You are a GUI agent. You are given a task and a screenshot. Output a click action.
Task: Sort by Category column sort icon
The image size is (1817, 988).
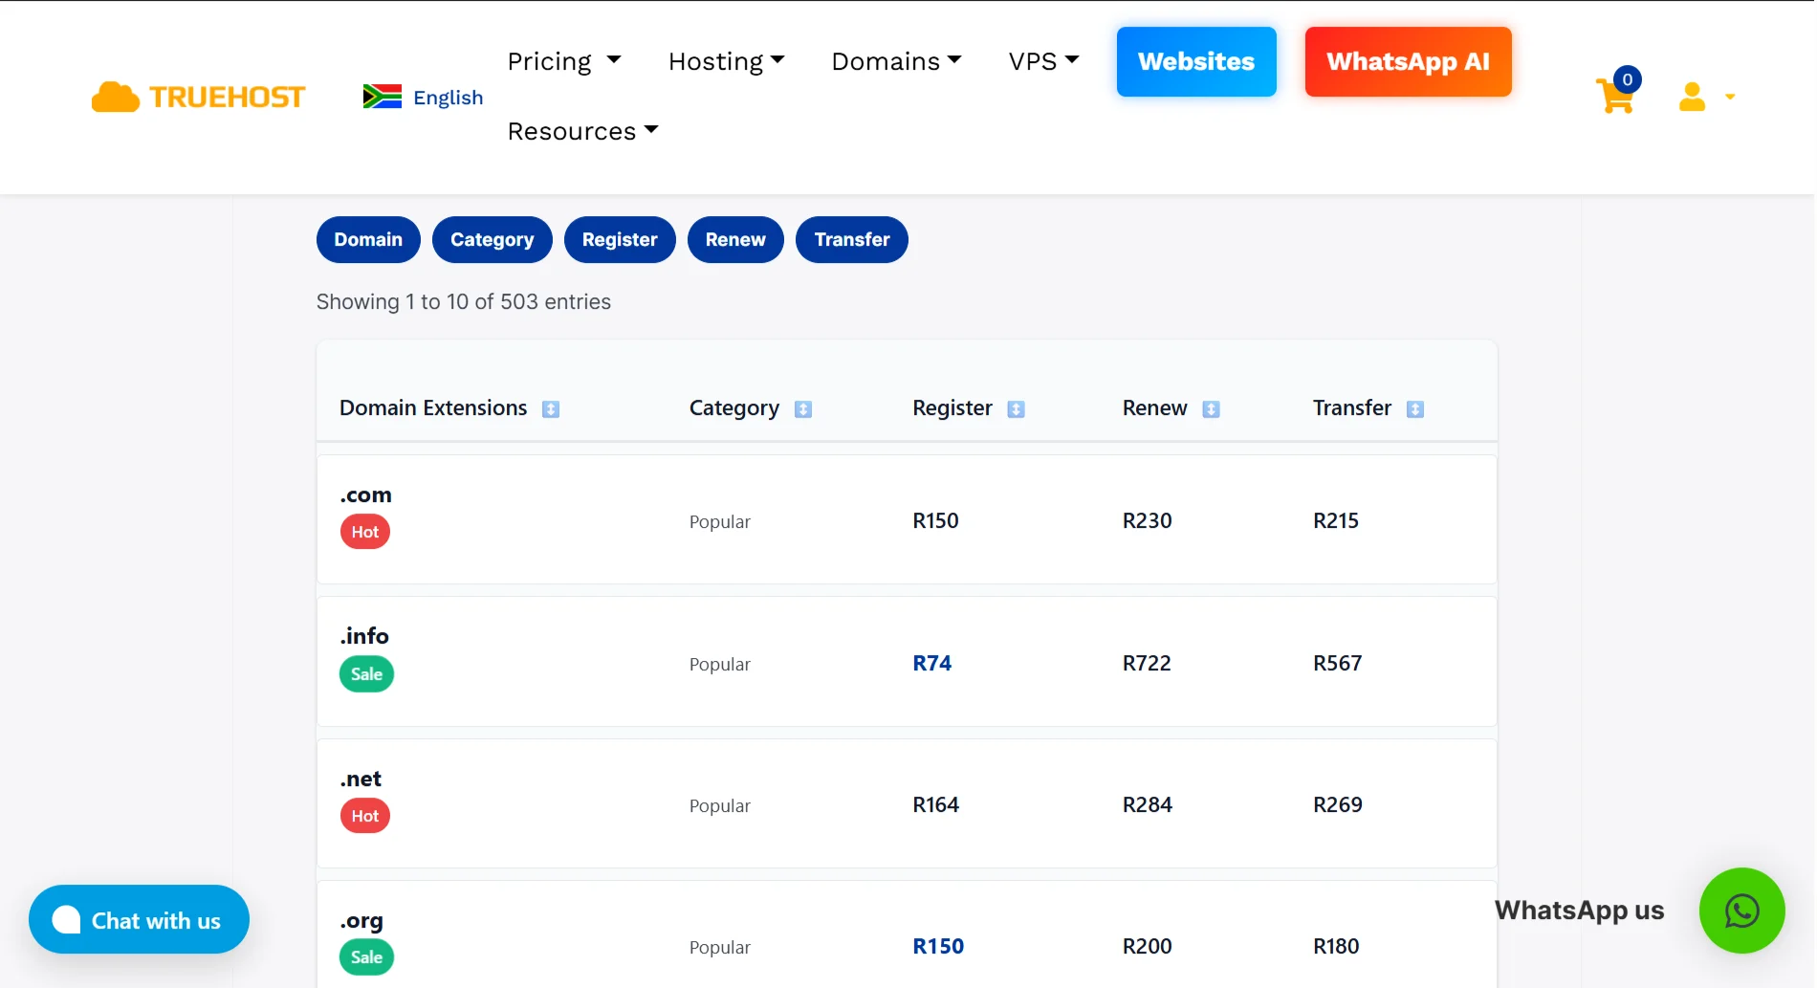point(803,409)
